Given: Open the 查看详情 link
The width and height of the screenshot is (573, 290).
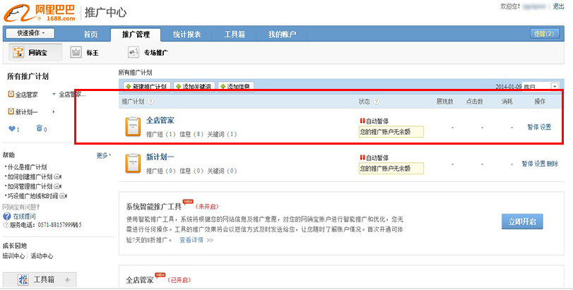Looking at the screenshot, I should click(x=196, y=240).
